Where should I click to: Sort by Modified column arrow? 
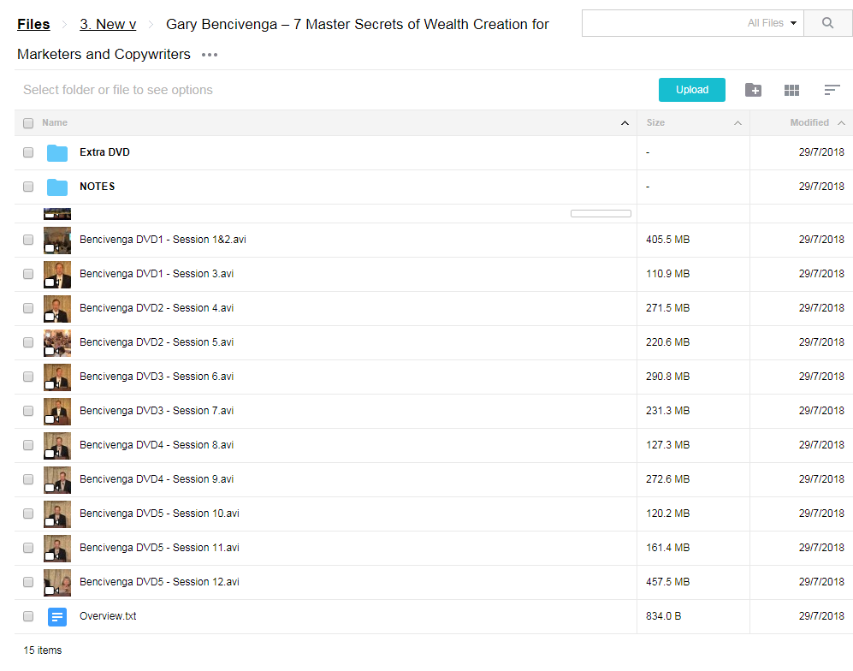[841, 123]
